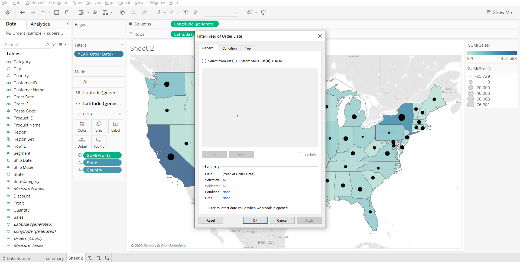The image size is (520, 262).
Task: Check 'Filter to latest date value' box
Action: [x=204, y=208]
